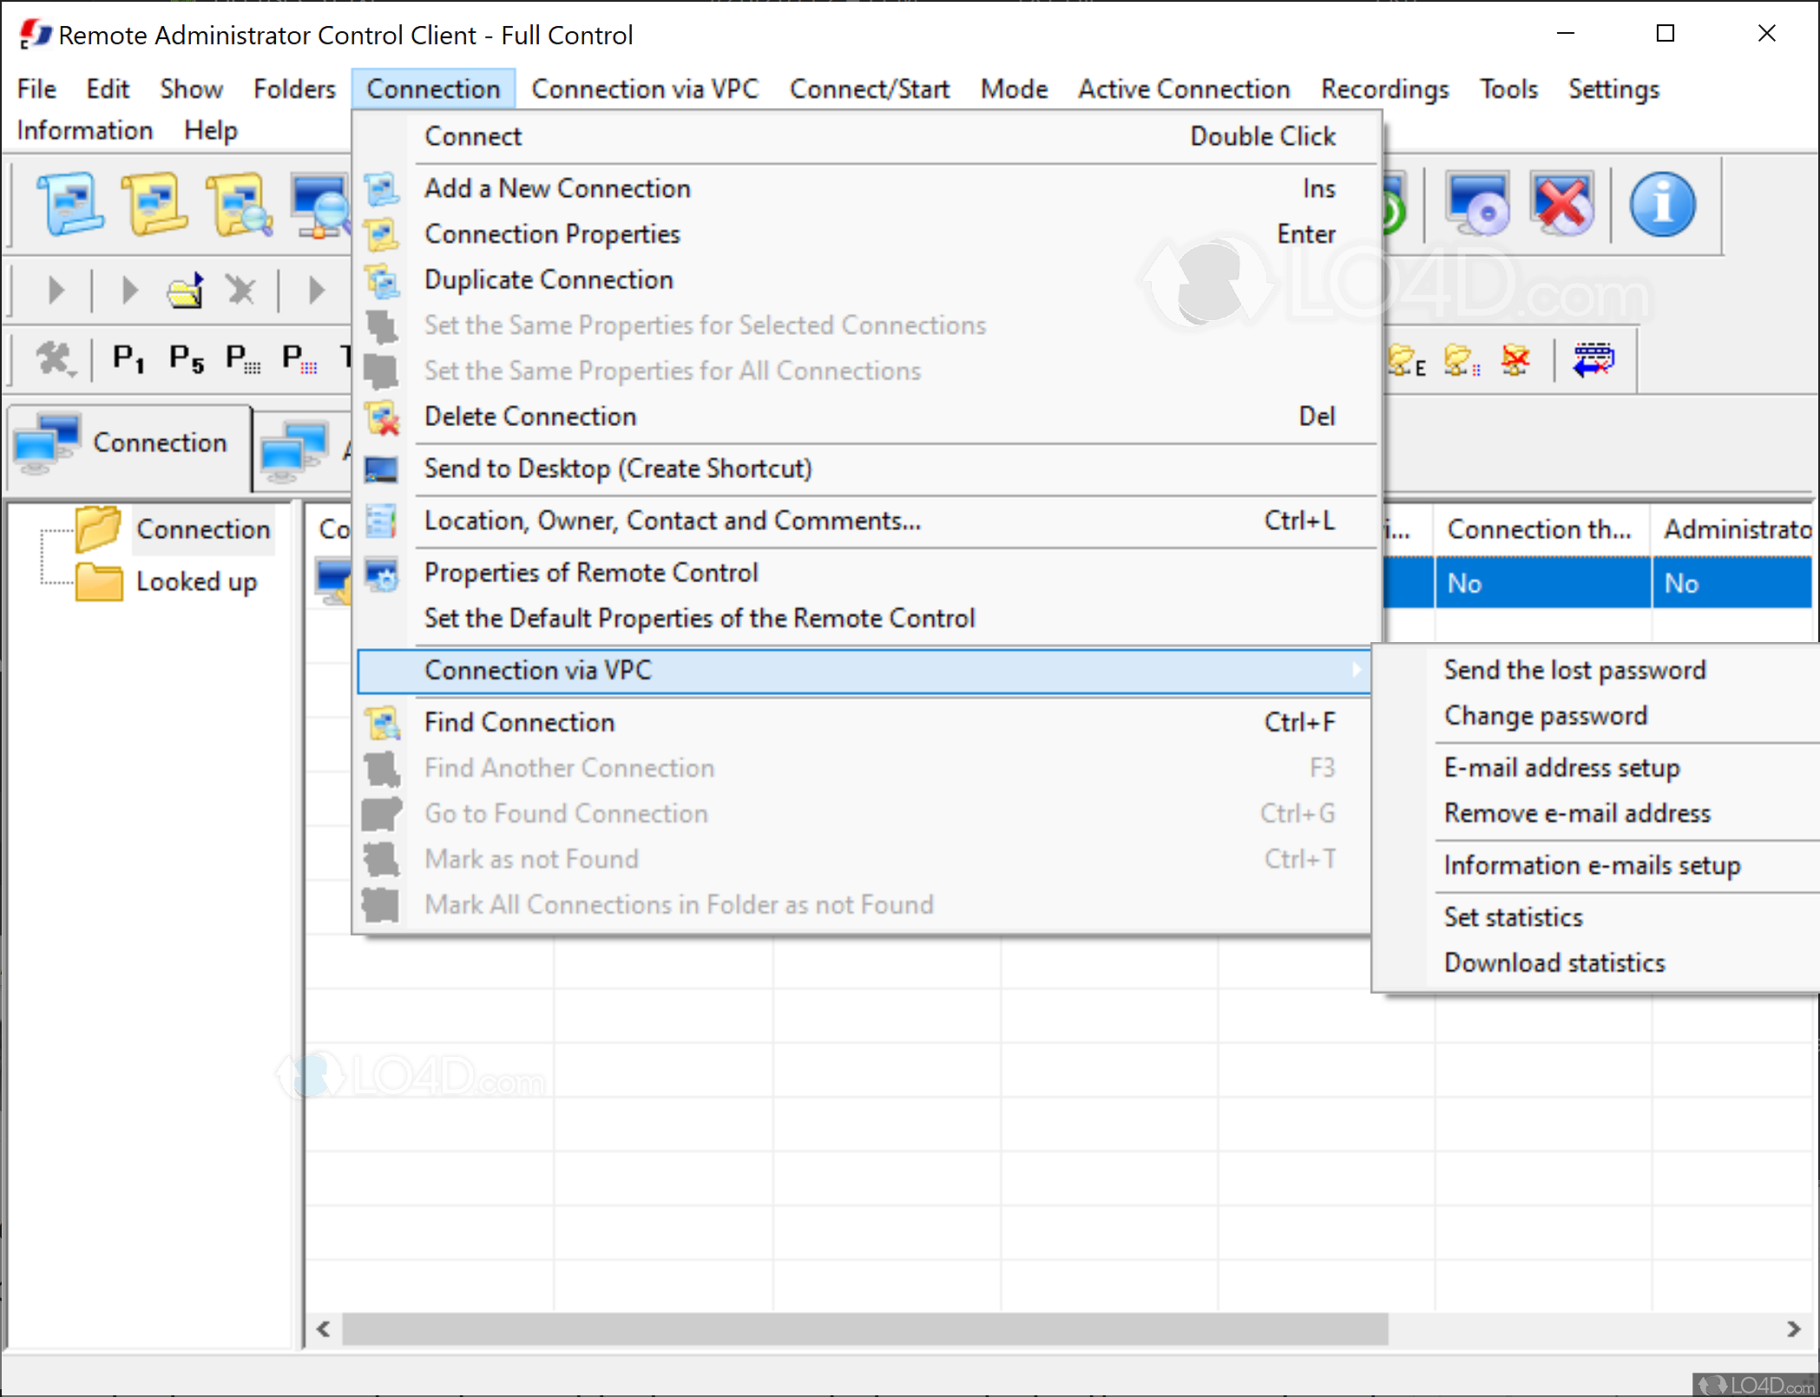The height and width of the screenshot is (1397, 1820).
Task: Click the red X disconnect toolbar icon
Action: [1562, 202]
